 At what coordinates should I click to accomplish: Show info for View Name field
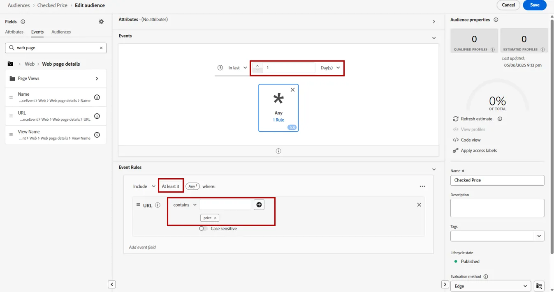coord(97,135)
